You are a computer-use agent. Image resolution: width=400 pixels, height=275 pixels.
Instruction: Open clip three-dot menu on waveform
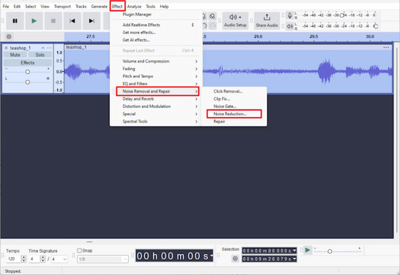386,47
